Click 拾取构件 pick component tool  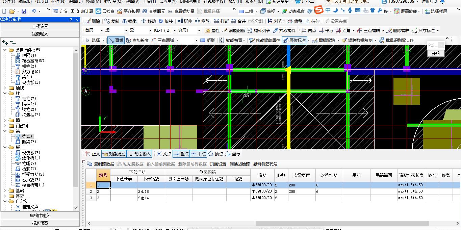284,30
